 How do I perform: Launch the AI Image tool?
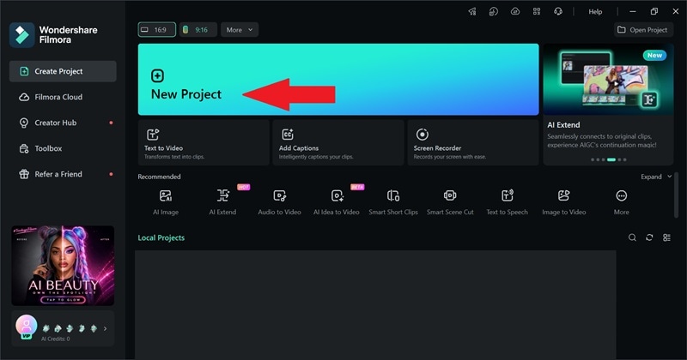click(166, 201)
